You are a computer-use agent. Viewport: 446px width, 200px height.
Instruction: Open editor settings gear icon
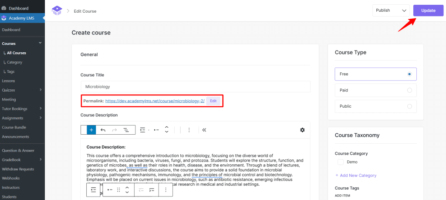point(302,130)
